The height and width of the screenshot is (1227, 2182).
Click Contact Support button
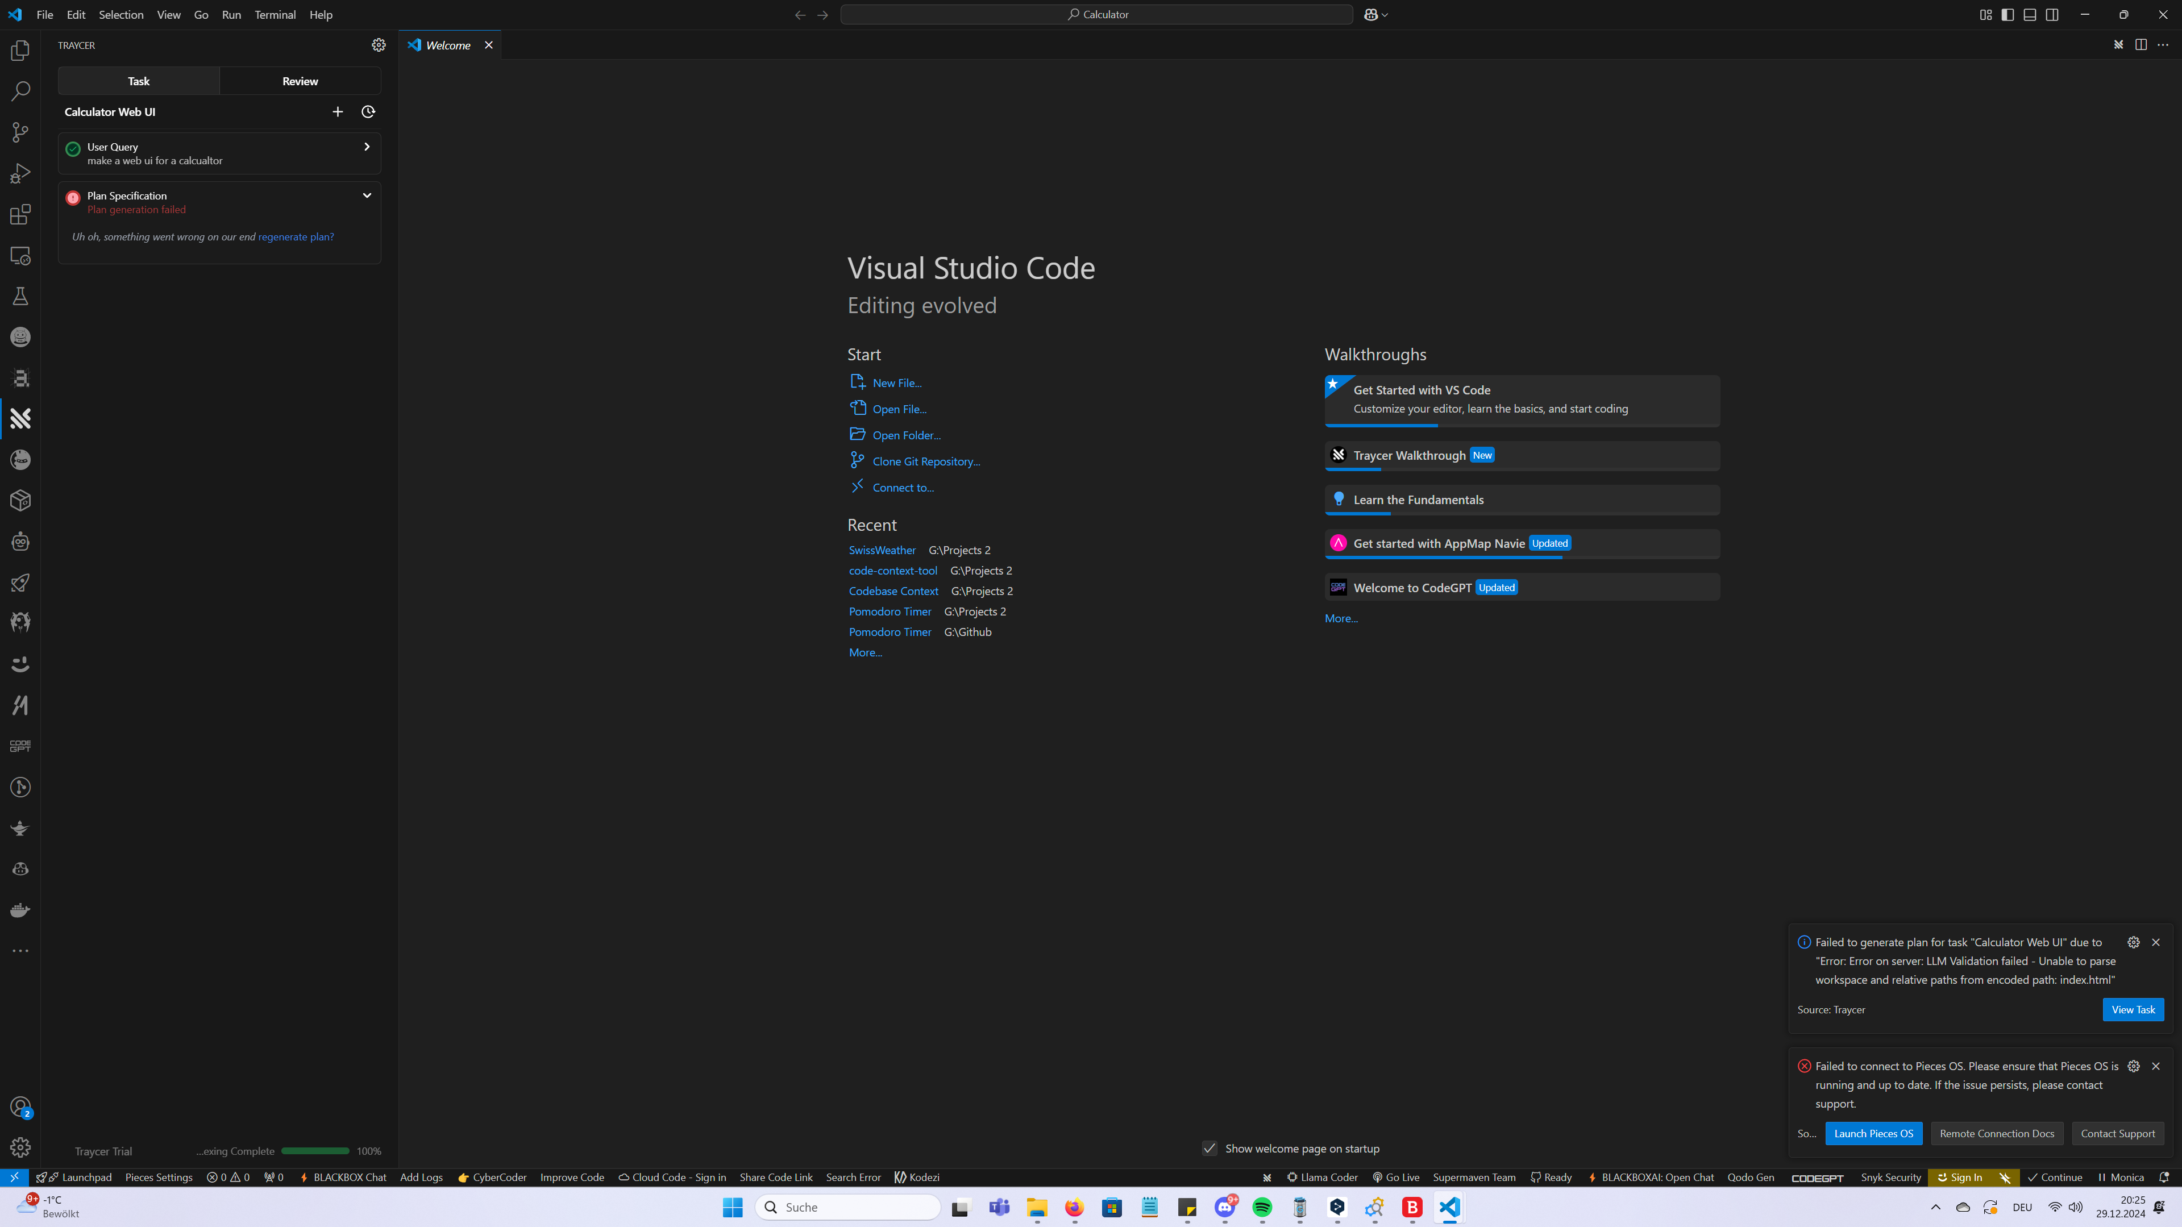click(2118, 1133)
